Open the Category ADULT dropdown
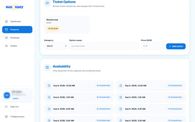The height and width of the screenshot is (122, 195). pyautogui.click(x=55, y=46)
